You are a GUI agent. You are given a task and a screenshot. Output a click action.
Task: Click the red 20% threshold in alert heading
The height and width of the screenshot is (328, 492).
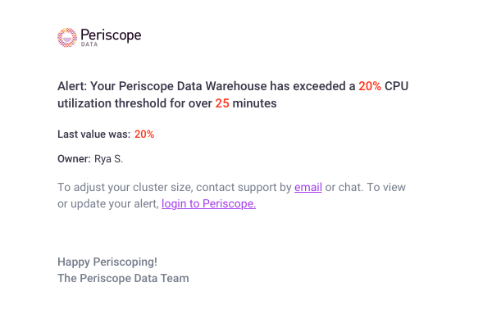point(370,86)
